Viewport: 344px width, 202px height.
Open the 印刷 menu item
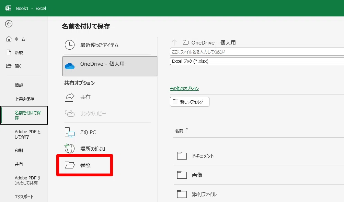click(x=19, y=151)
